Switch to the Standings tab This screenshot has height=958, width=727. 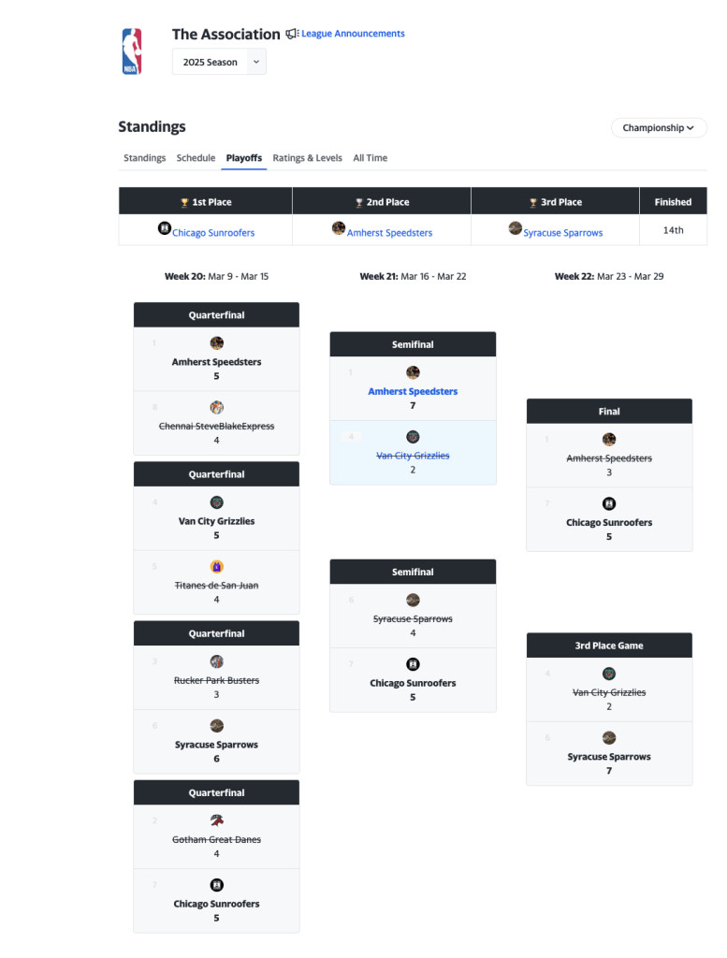pos(145,158)
